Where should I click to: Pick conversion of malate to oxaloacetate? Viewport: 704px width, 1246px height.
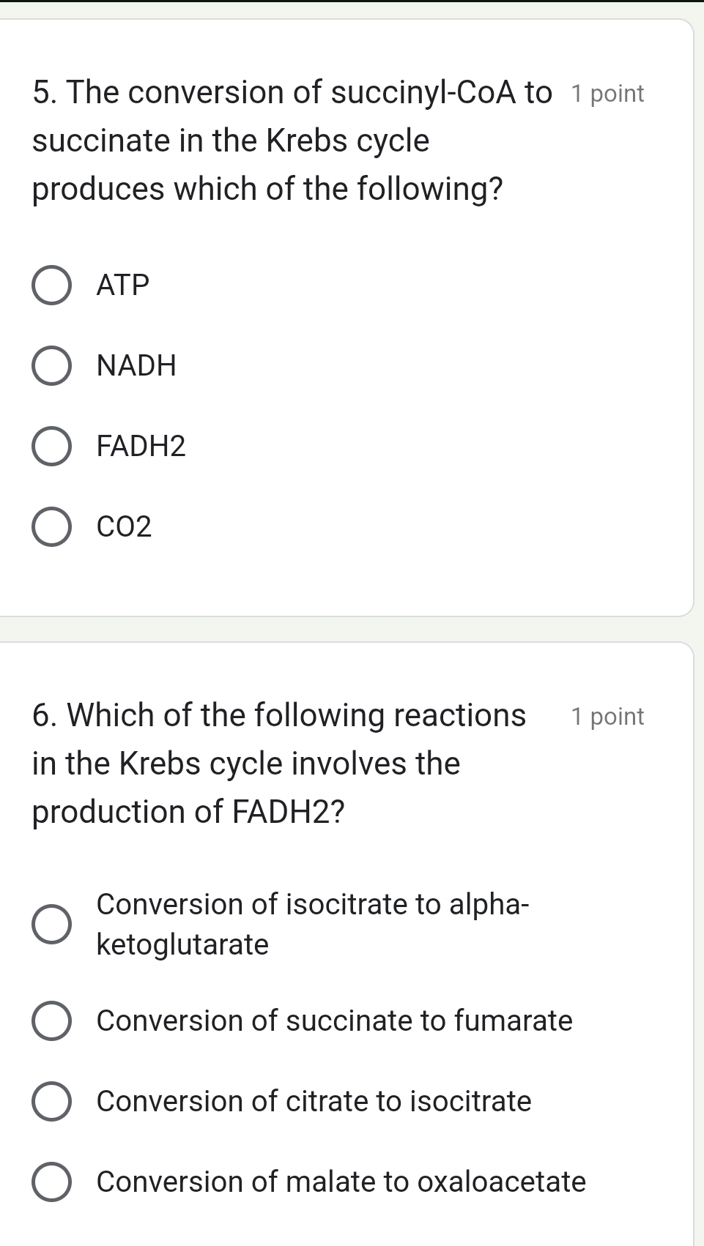click(51, 1182)
